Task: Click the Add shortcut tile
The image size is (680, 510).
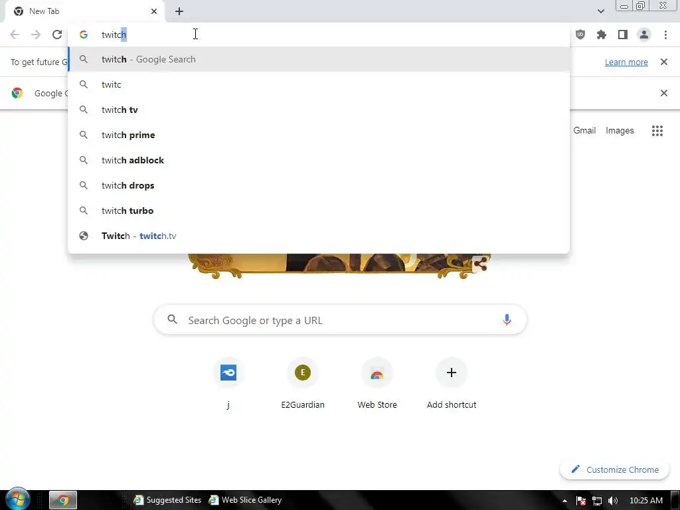Action: coord(452,383)
